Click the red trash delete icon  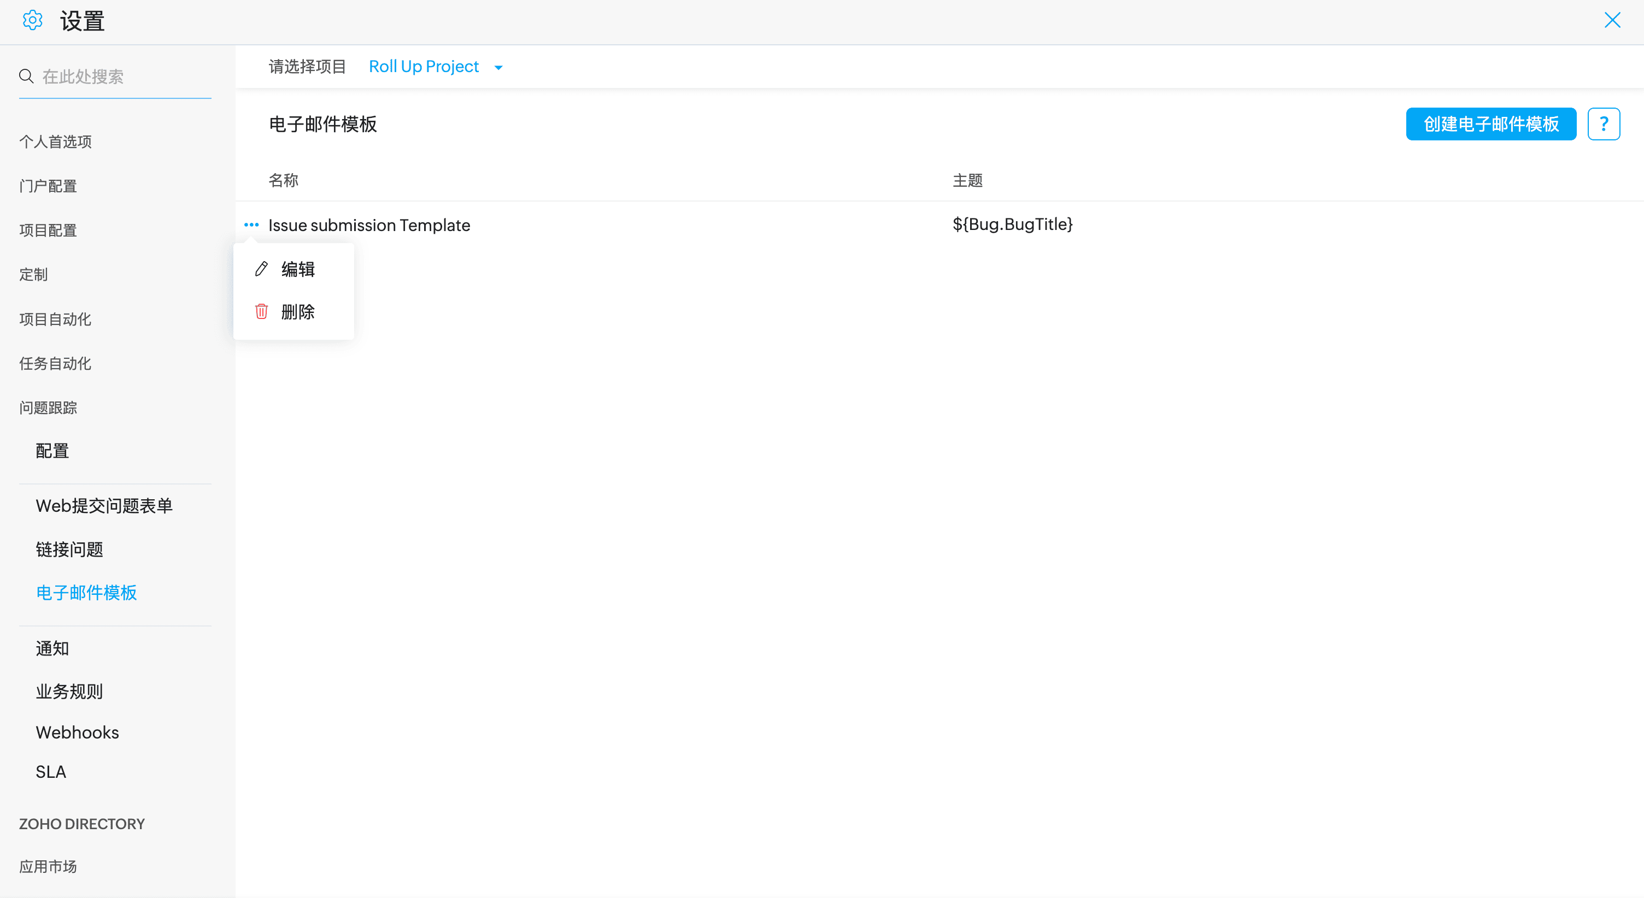(261, 311)
